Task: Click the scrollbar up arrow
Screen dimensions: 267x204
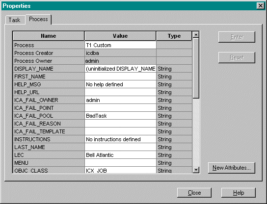Action: pyautogui.click(x=196, y=35)
